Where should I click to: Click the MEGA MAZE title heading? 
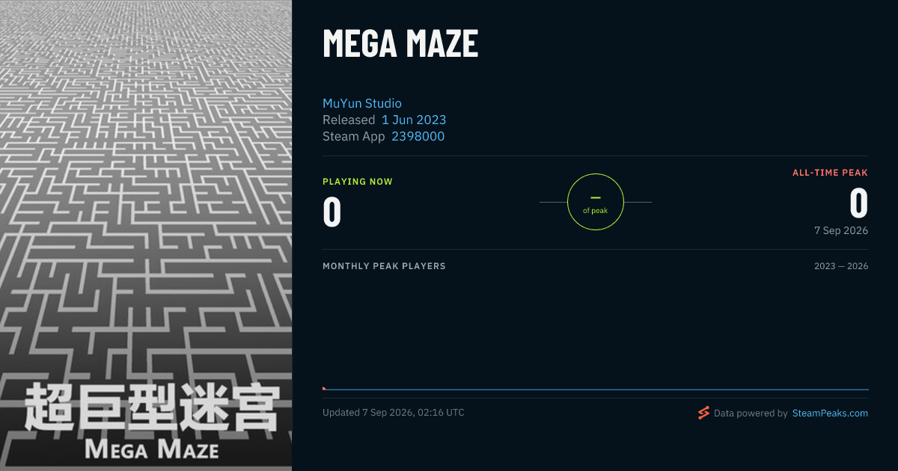[400, 43]
